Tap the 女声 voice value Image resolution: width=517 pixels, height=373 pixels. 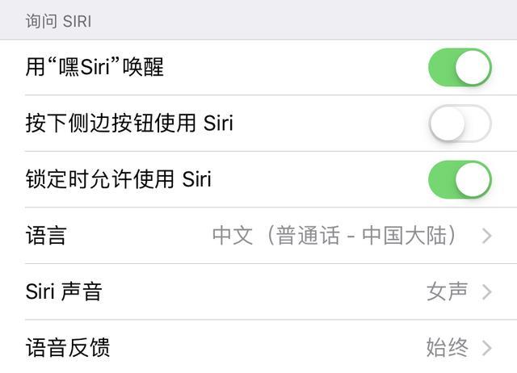[447, 291]
